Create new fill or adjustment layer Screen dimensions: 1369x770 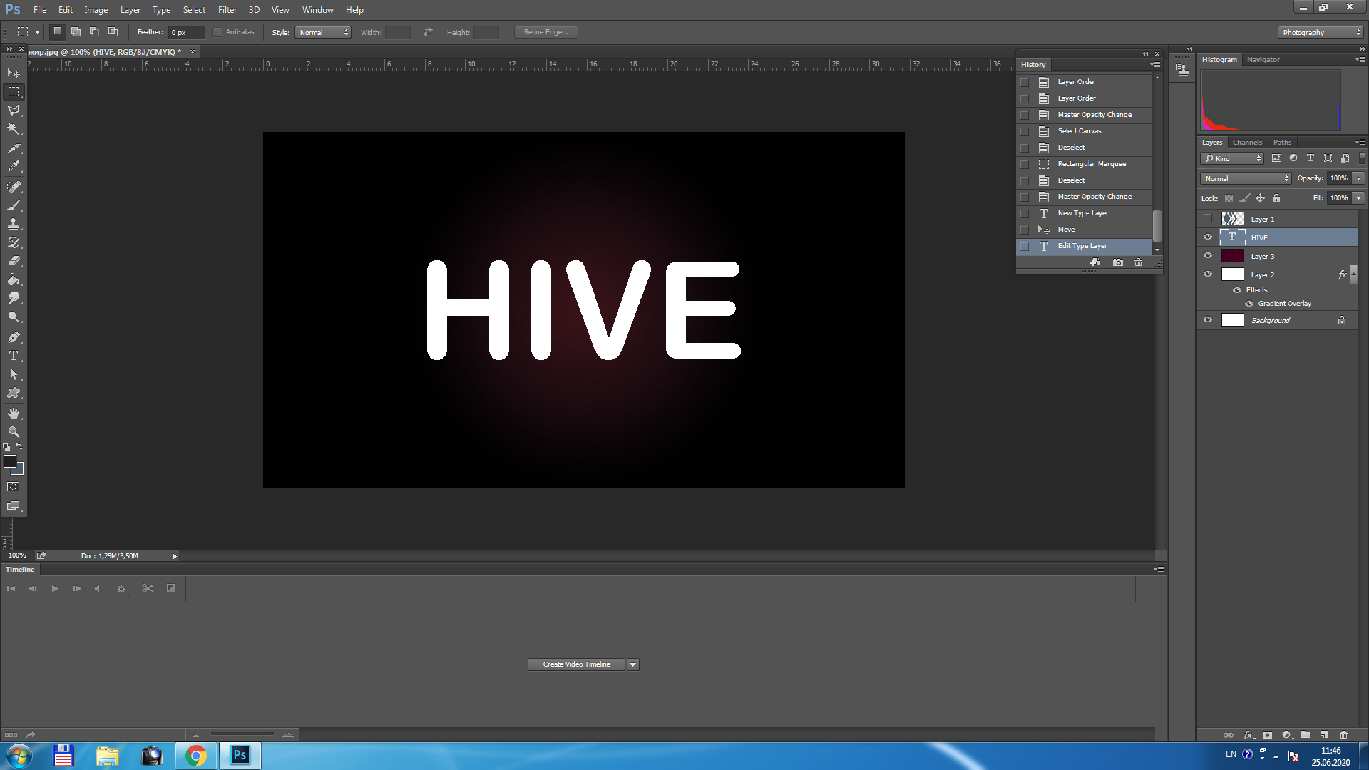point(1287,735)
